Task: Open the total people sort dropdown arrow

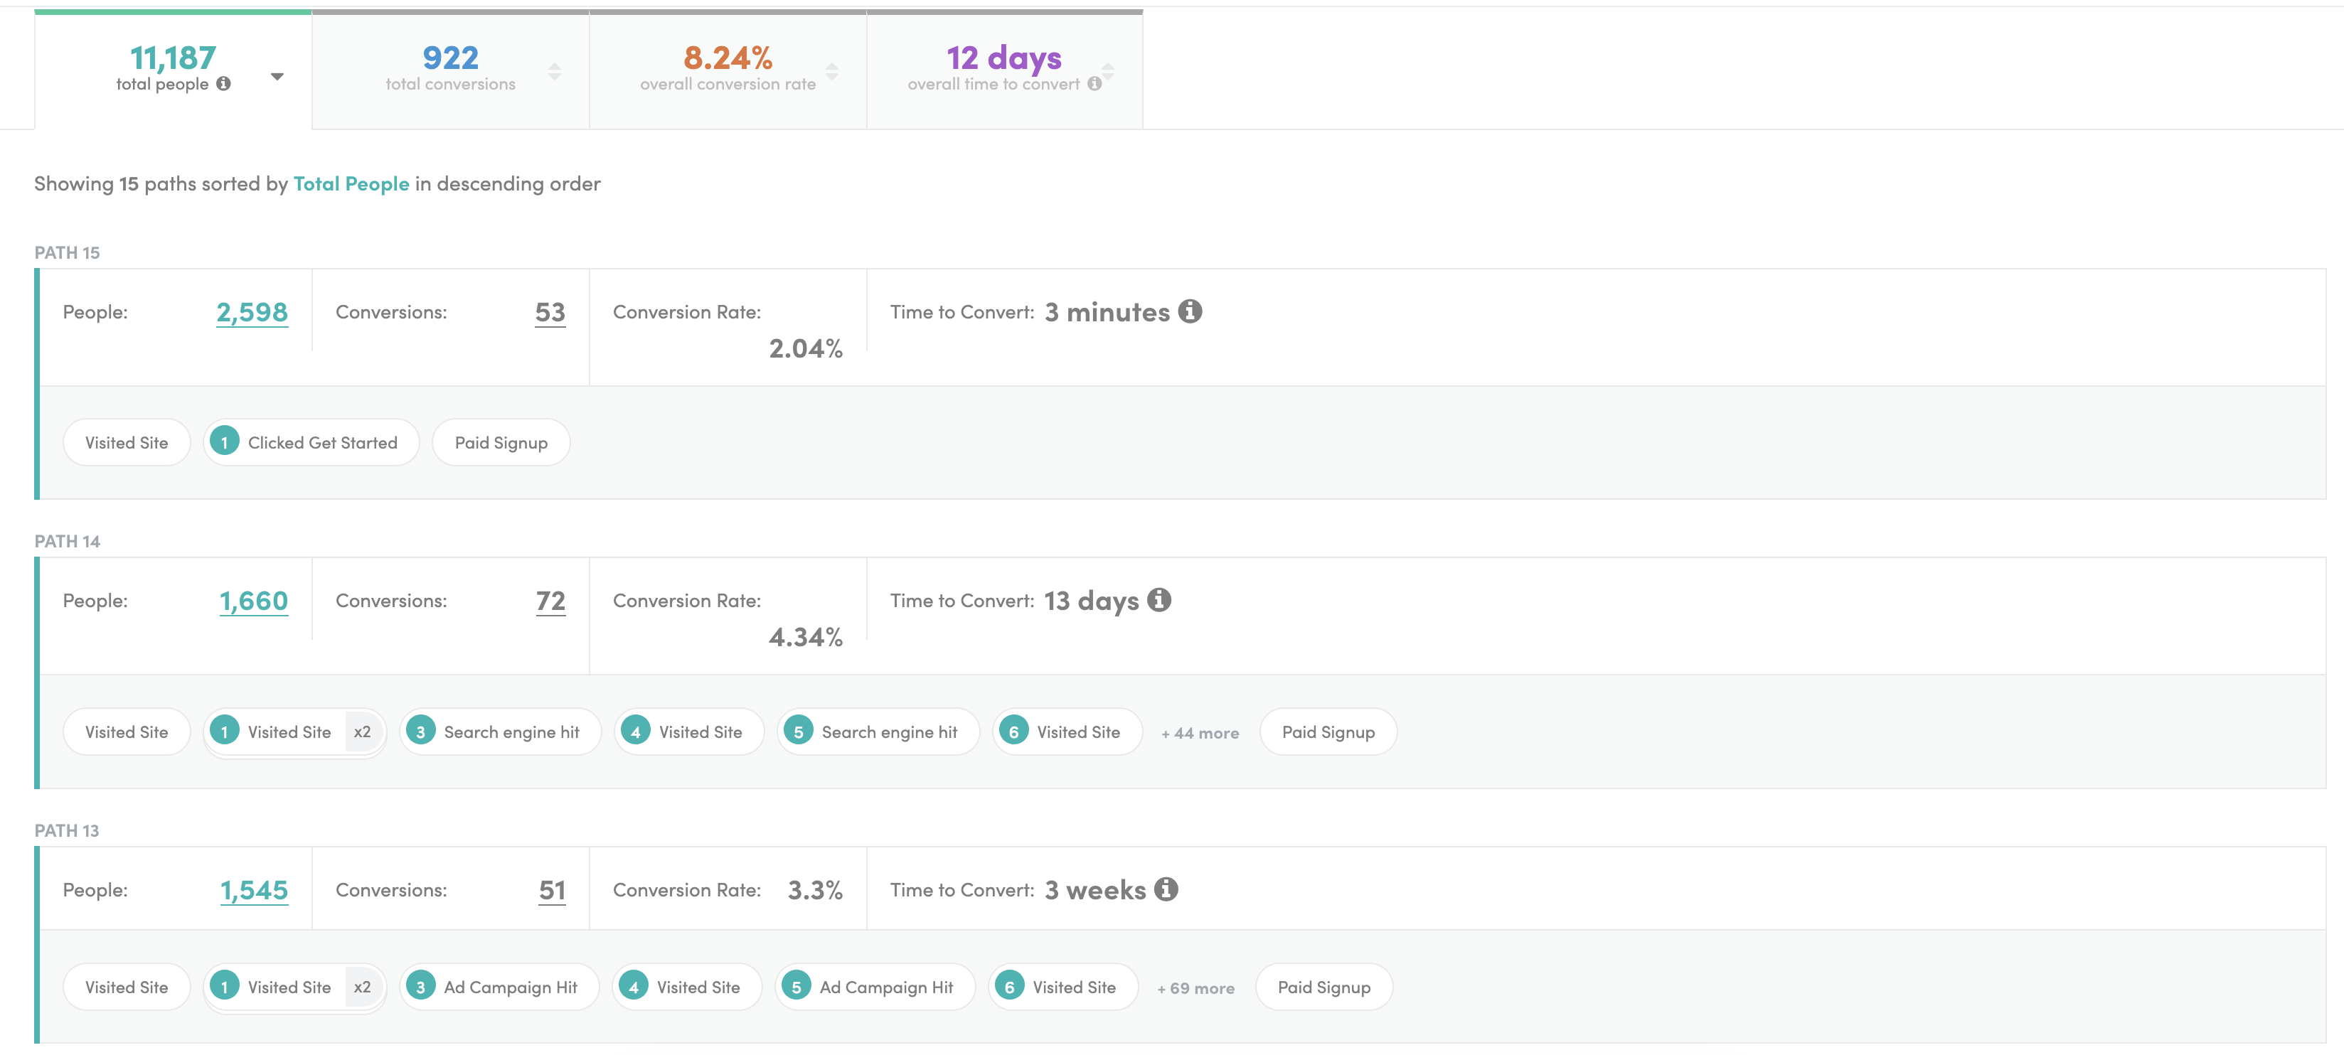Action: [277, 76]
